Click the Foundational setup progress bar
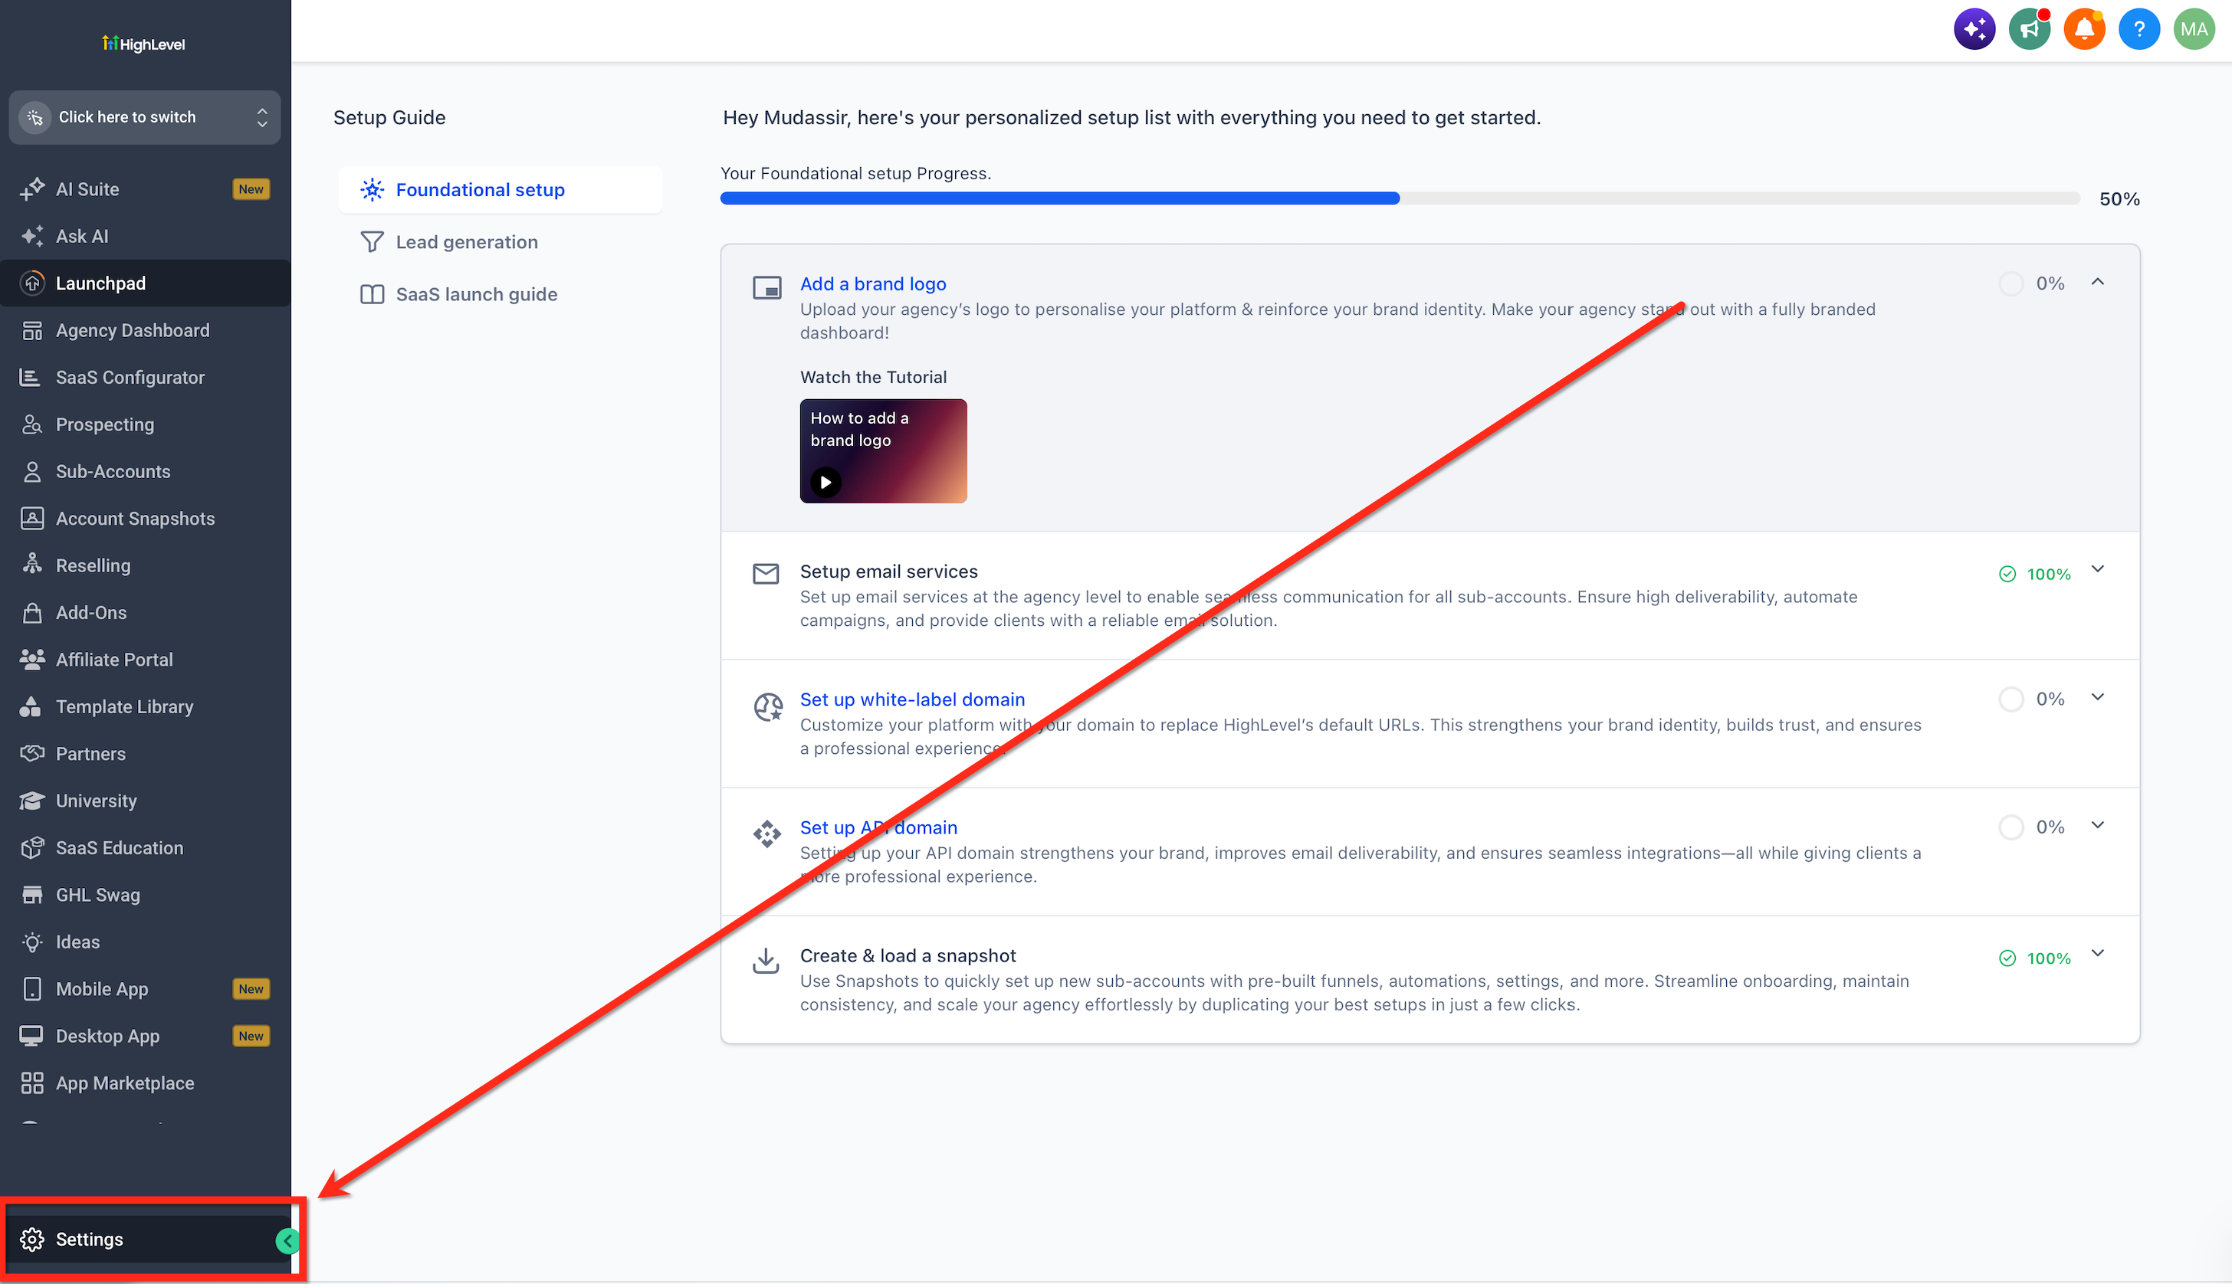This screenshot has width=2232, height=1284. pyautogui.click(x=1400, y=198)
